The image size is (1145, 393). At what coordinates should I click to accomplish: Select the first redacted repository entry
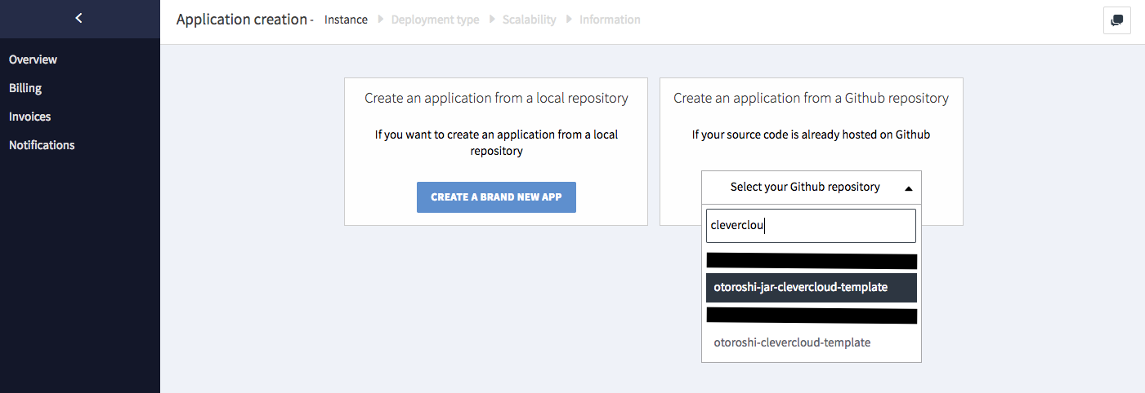tap(810, 261)
